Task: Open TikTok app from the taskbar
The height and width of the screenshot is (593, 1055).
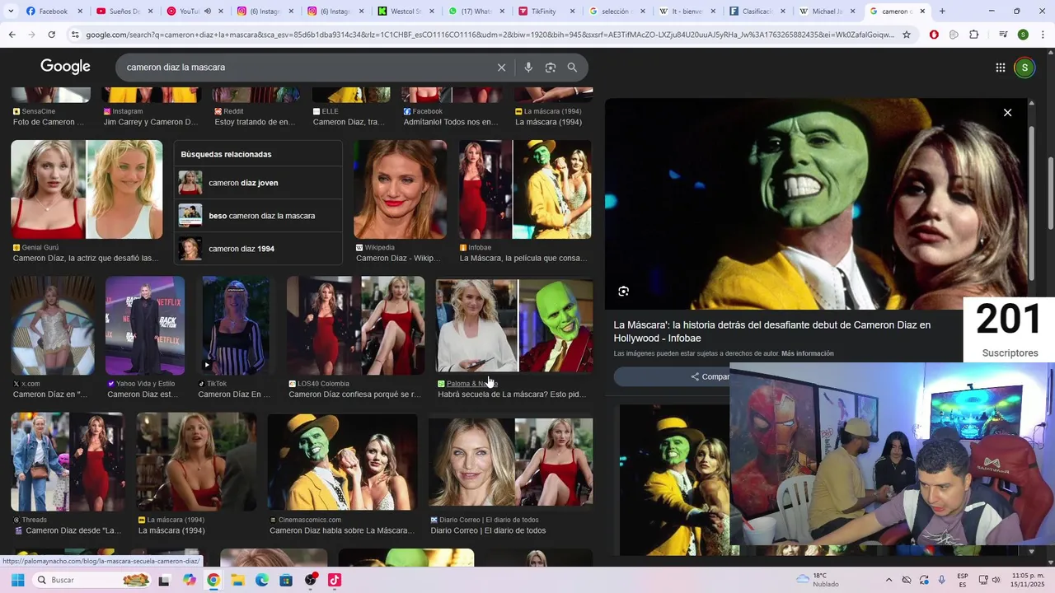Action: (x=334, y=580)
